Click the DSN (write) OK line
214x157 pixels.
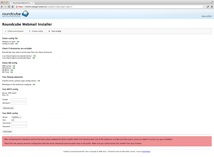point(9,66)
